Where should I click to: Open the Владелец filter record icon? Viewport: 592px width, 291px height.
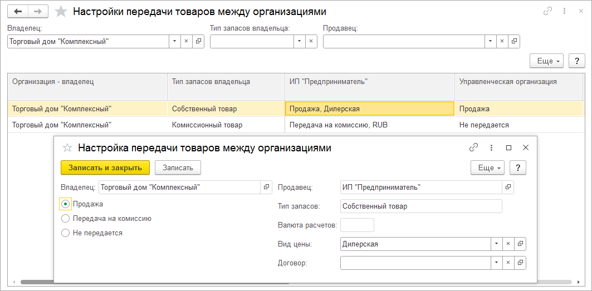point(198,41)
